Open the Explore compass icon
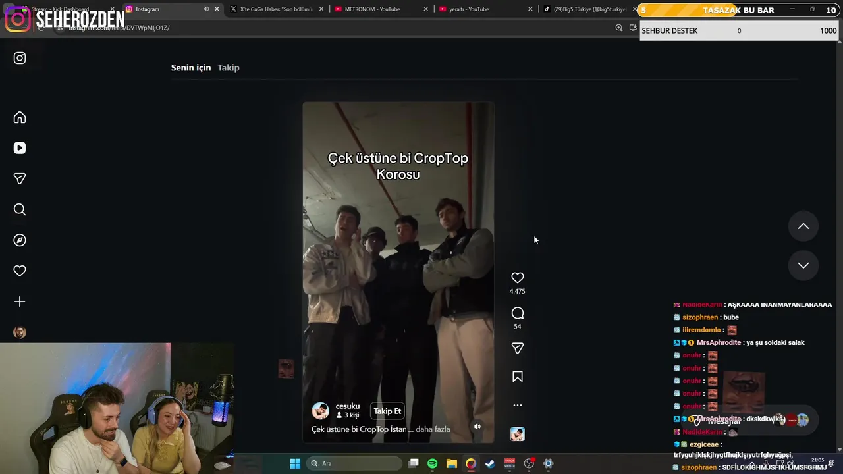 click(x=20, y=240)
